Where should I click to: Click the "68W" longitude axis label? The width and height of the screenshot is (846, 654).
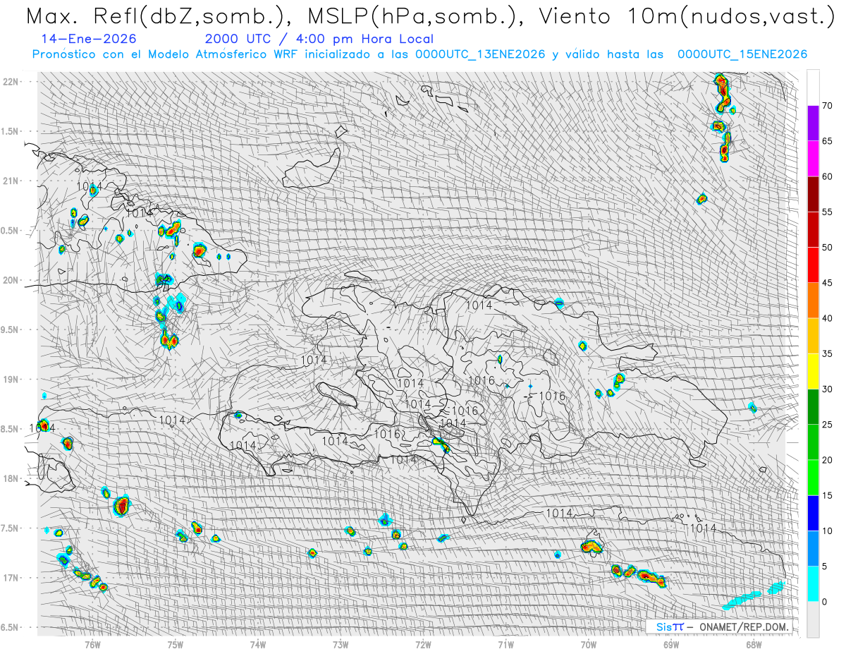click(753, 643)
